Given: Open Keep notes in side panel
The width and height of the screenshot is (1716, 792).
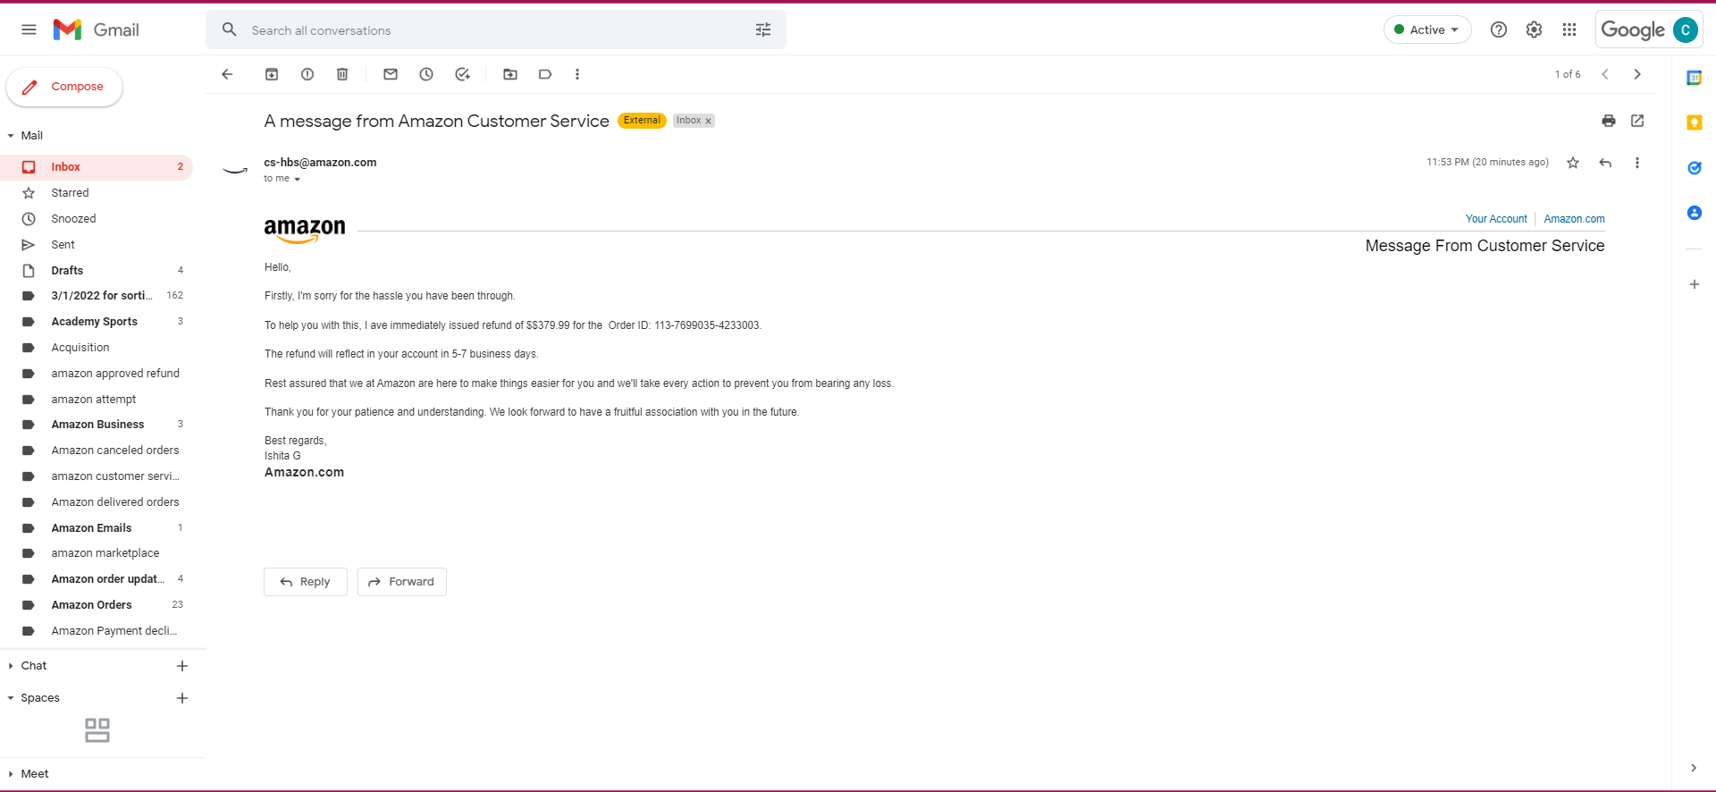Looking at the screenshot, I should coord(1694,122).
